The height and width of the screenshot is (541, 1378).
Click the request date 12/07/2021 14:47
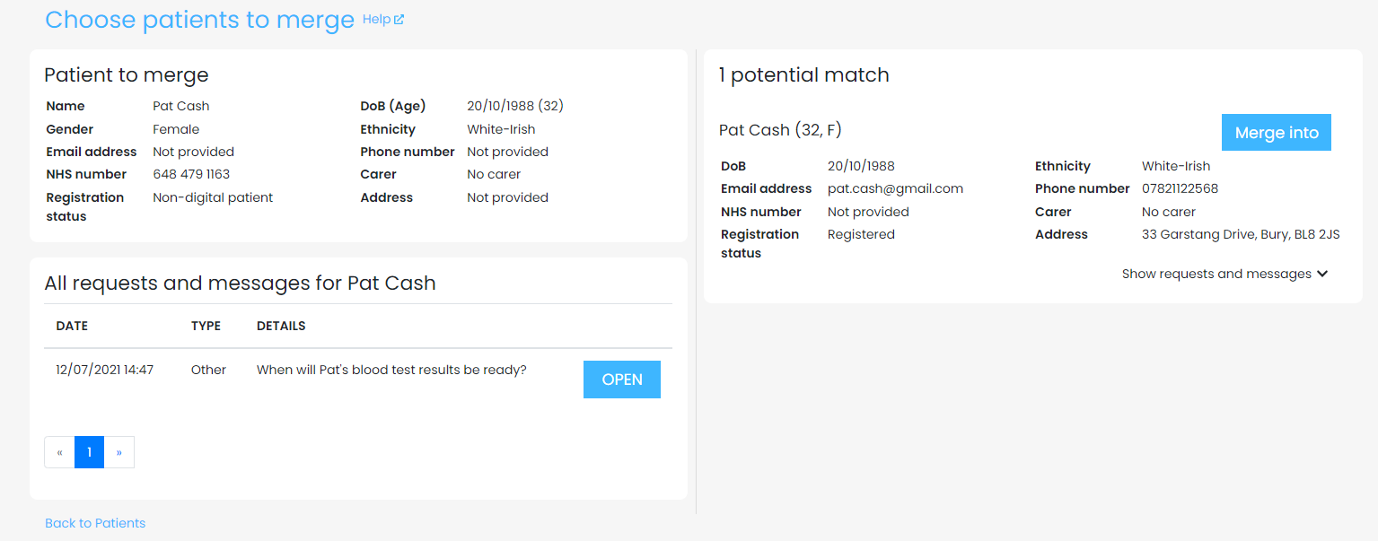[104, 370]
